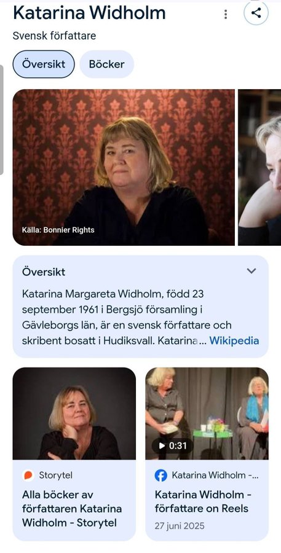Viewport: 281px width, 553px height.
Task: Click the Facebook logo icon
Action: (161, 476)
